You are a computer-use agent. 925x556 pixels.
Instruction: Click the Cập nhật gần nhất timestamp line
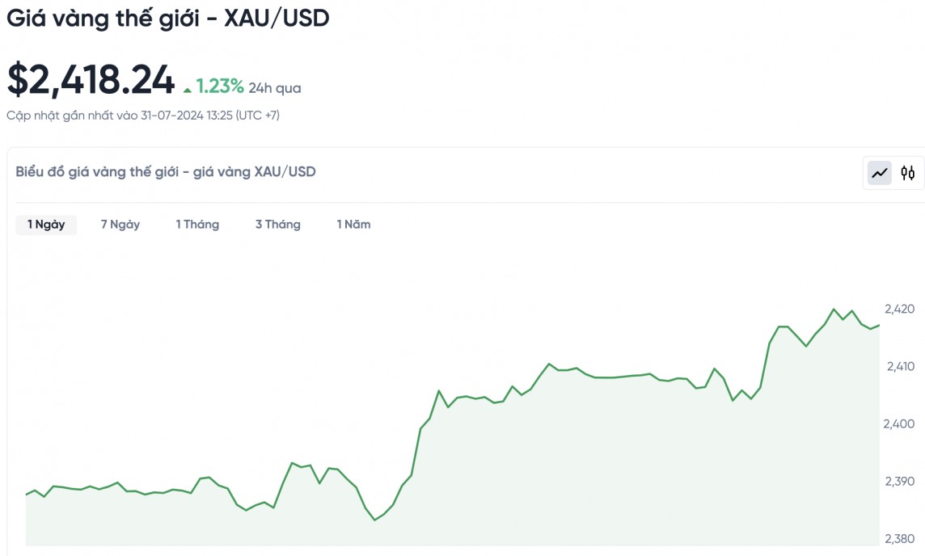(x=143, y=116)
